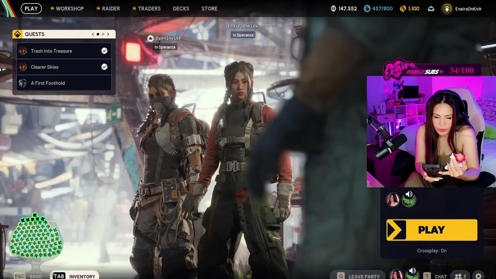The image size is (496, 279).
Task: Click the QUESTS panel header title
Action: pyautogui.click(x=34, y=34)
